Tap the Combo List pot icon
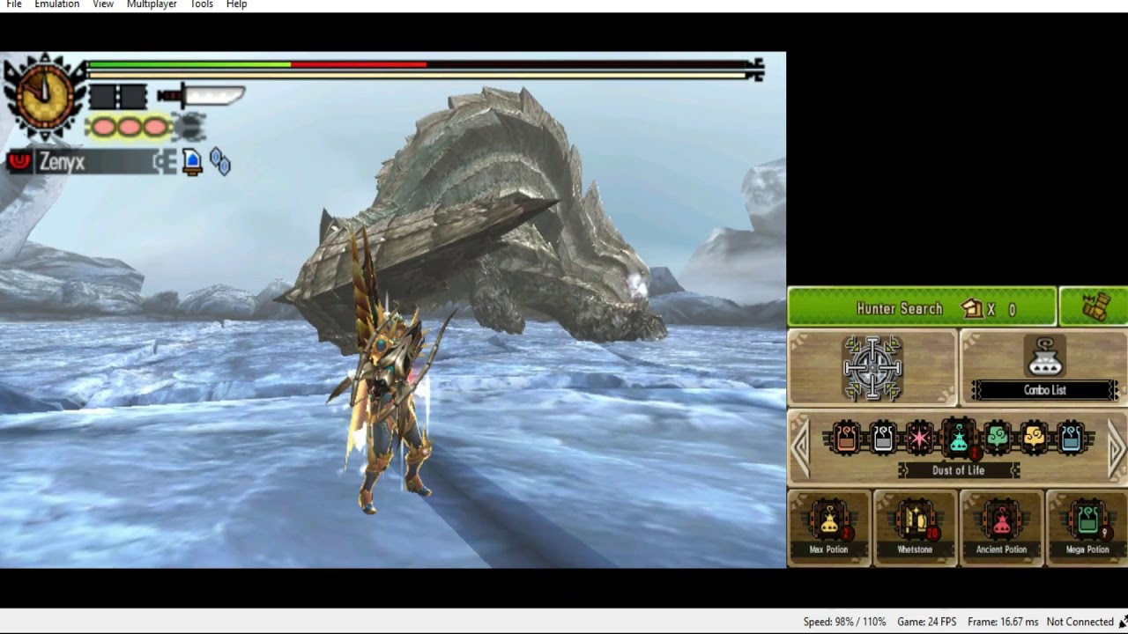The image size is (1128, 634). pyautogui.click(x=1045, y=357)
